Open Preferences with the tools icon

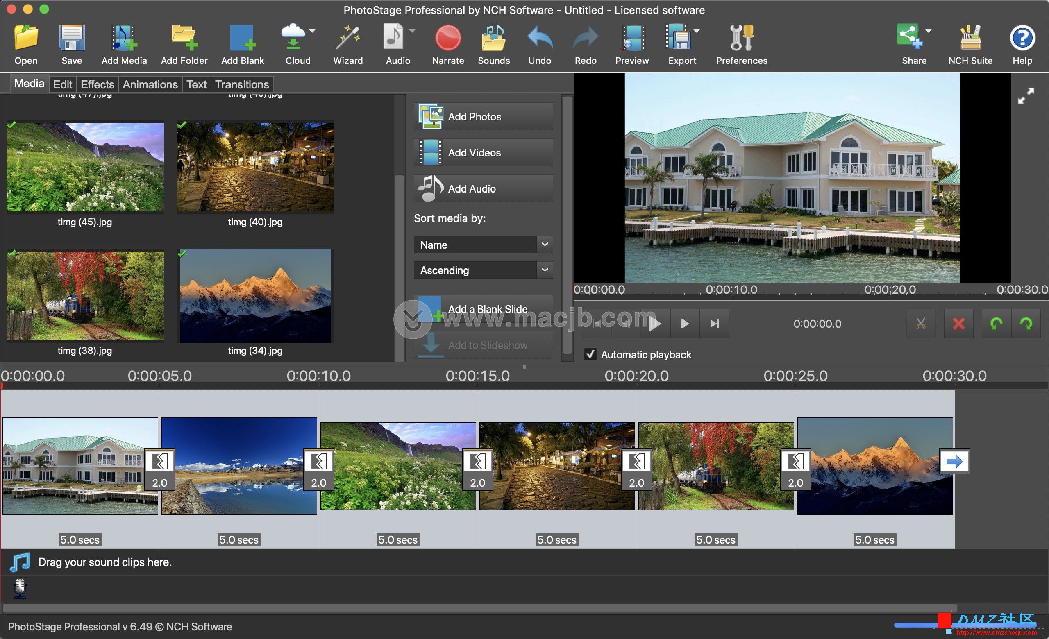742,38
